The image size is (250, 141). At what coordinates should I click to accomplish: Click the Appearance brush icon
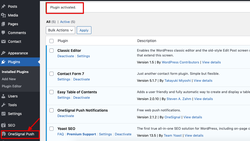point(3,53)
